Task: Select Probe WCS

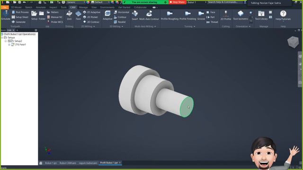Action: tap(55, 22)
